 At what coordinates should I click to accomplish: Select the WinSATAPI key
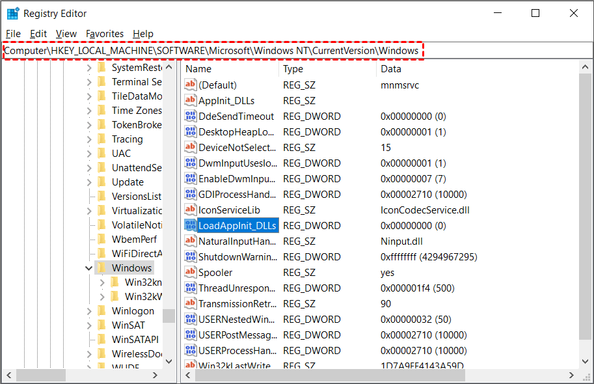pos(135,340)
